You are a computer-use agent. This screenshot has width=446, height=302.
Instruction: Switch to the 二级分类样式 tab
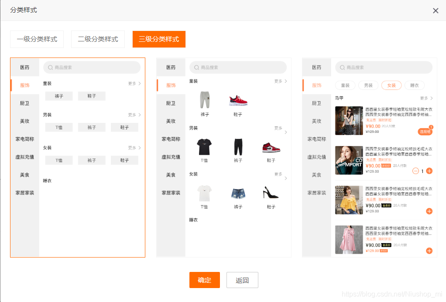pyautogui.click(x=98, y=39)
